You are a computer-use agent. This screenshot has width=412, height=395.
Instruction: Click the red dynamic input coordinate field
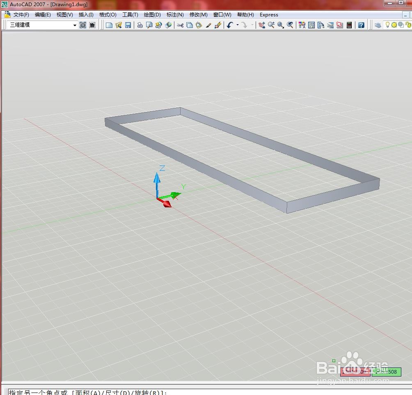[x=355, y=372]
